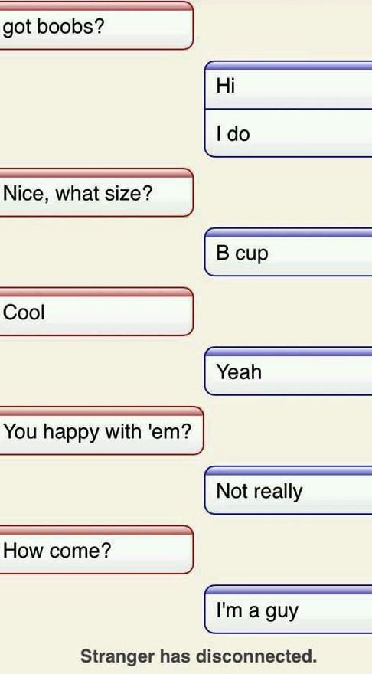Tap the red header strip above "How come?"
This screenshot has height=674, width=372.
click(96, 530)
